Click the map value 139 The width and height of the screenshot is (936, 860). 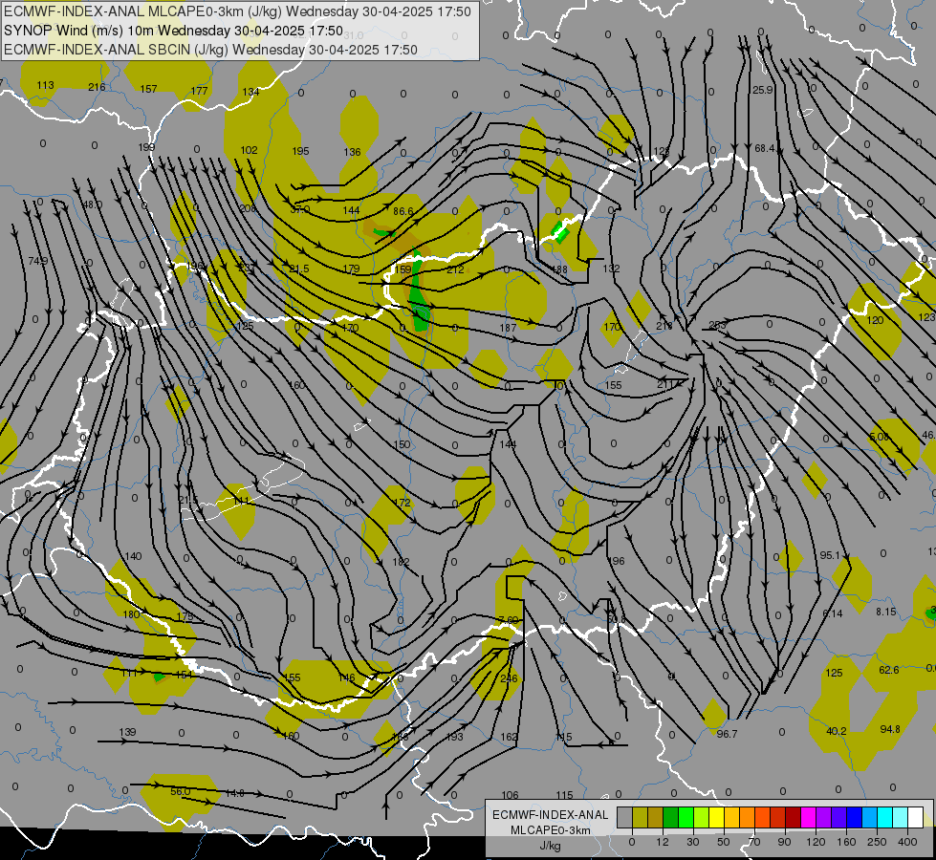point(127,732)
